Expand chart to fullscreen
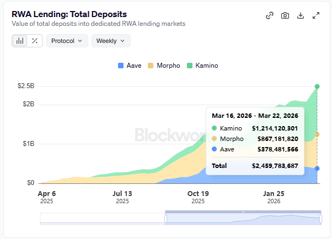Viewport: 332px width, 239px height. click(x=316, y=15)
